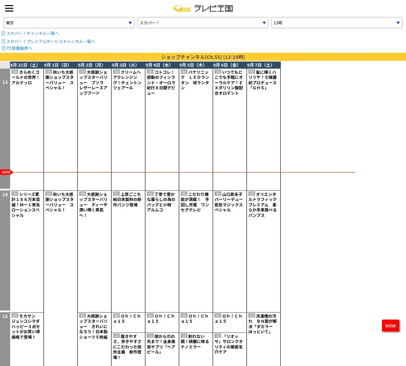The height and width of the screenshot is (366, 406).
Task: Click the 15 hour label in time column
Action: point(5,316)
